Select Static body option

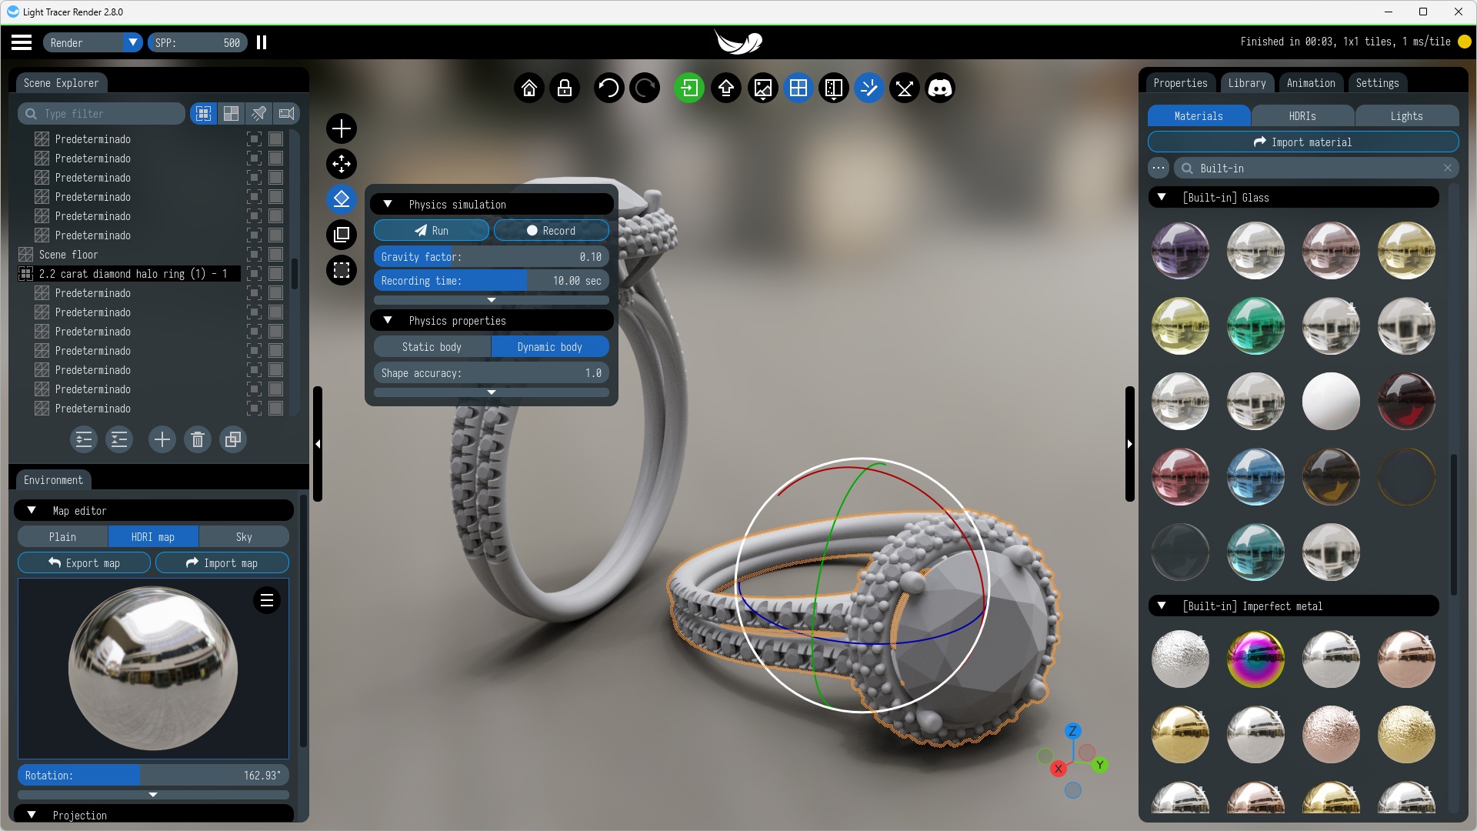point(432,347)
